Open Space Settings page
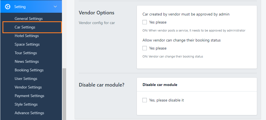266x120 pixels. tap(27, 44)
